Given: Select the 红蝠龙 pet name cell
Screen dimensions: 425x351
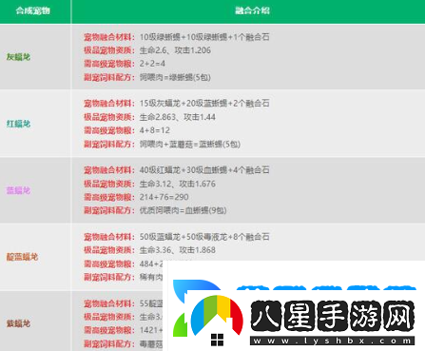Looking at the screenshot, I should 18,124.
